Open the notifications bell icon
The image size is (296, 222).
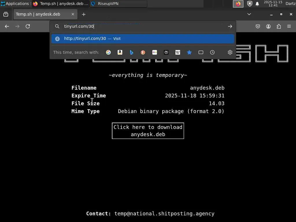coord(257,4)
